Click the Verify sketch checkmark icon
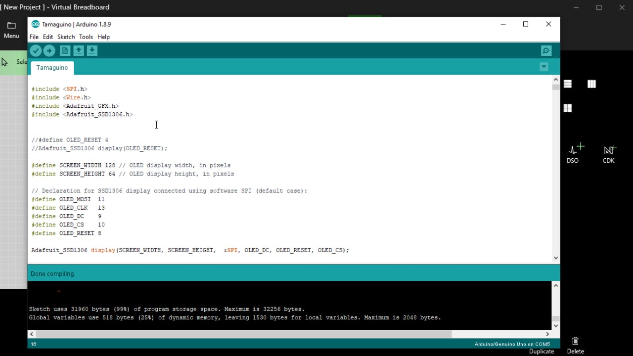 click(x=36, y=50)
